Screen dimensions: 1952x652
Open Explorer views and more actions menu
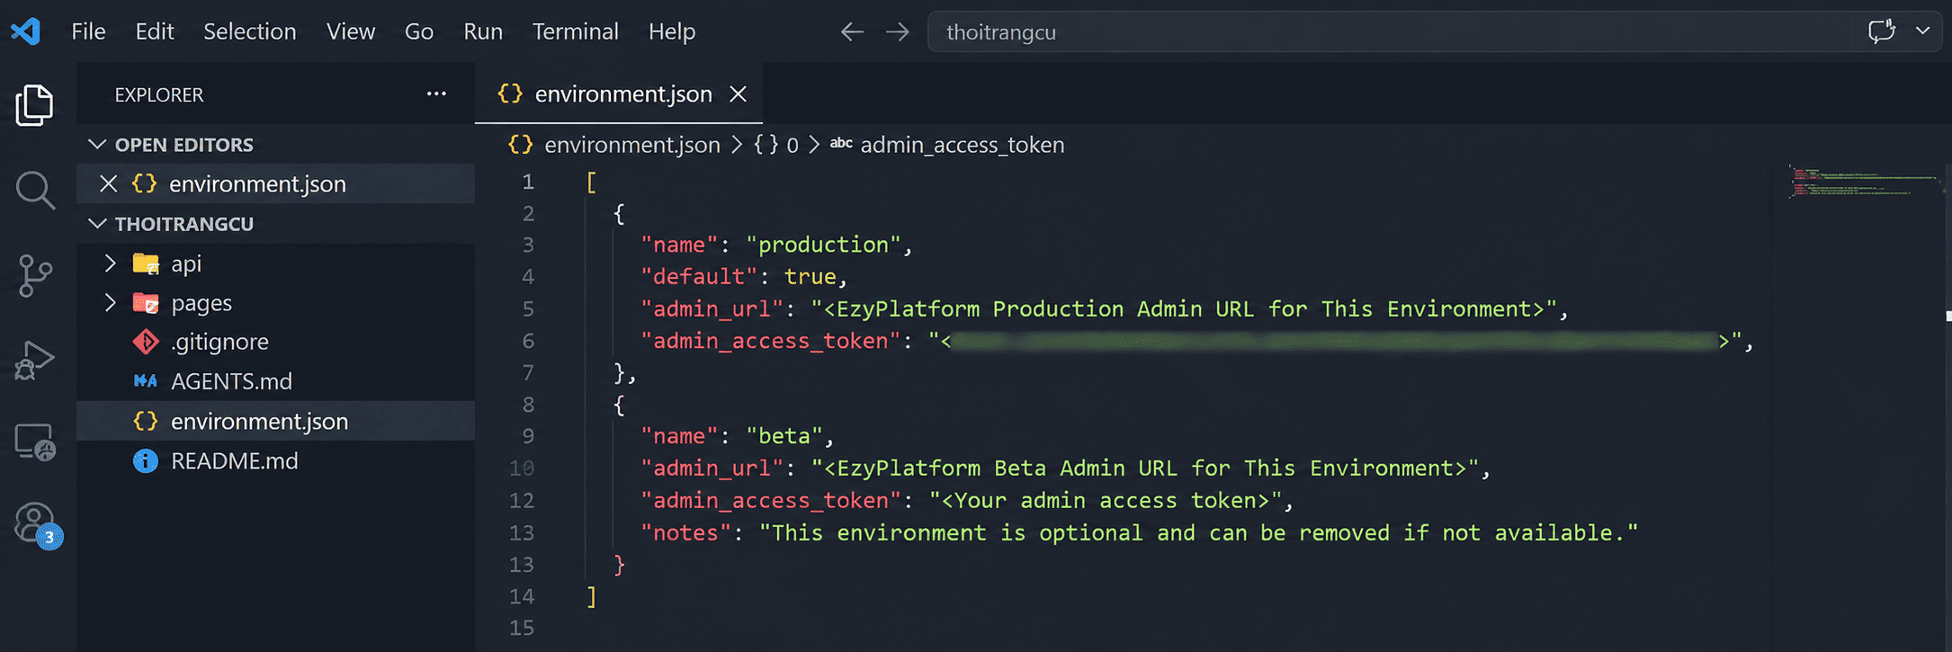436,94
